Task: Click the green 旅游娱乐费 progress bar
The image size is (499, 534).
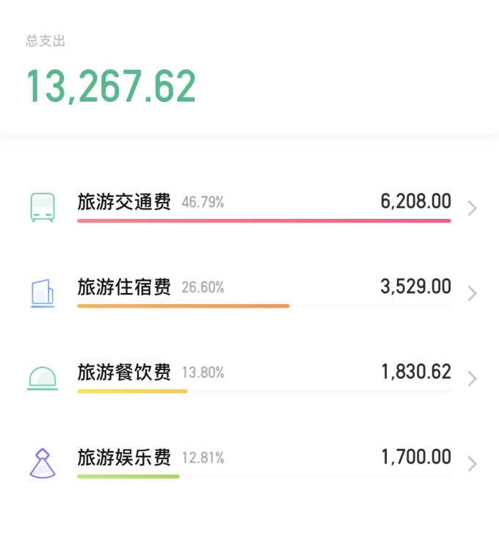Action: (128, 476)
